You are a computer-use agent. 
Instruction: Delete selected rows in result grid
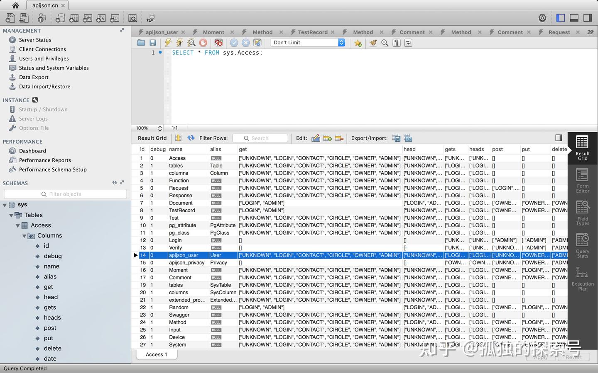[x=339, y=138]
